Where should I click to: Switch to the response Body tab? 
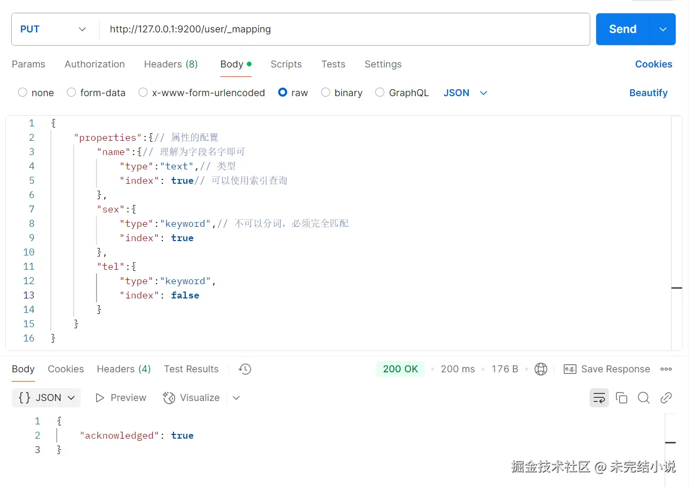tap(23, 369)
